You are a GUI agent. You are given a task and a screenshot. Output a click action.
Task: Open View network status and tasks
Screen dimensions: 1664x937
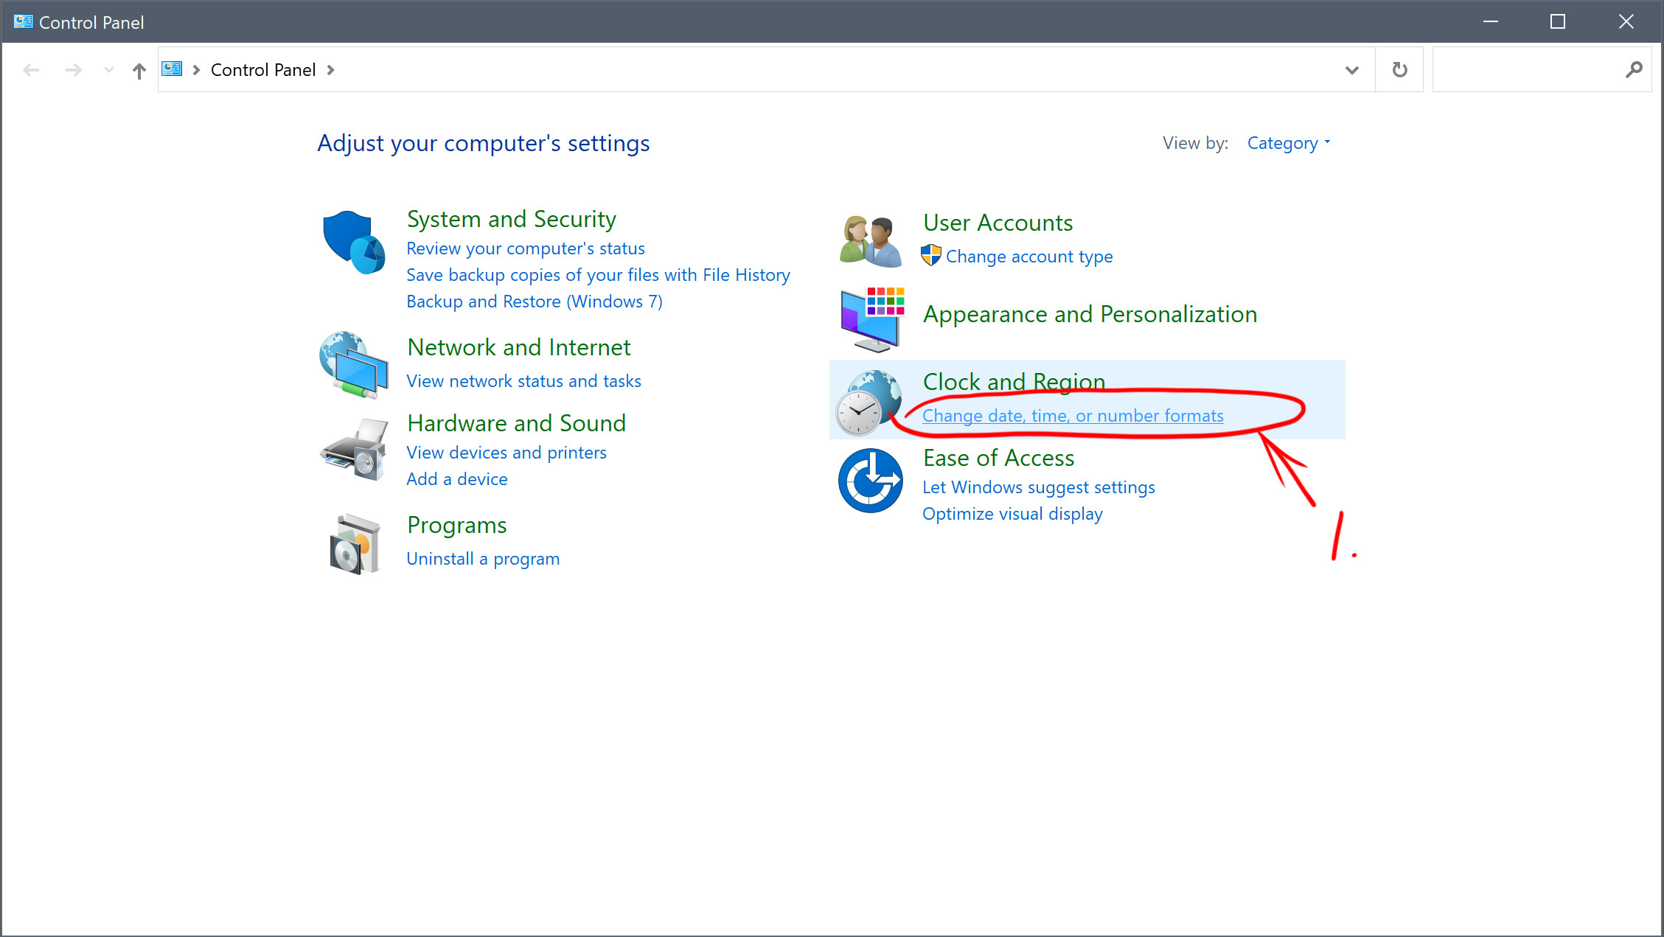click(x=523, y=381)
